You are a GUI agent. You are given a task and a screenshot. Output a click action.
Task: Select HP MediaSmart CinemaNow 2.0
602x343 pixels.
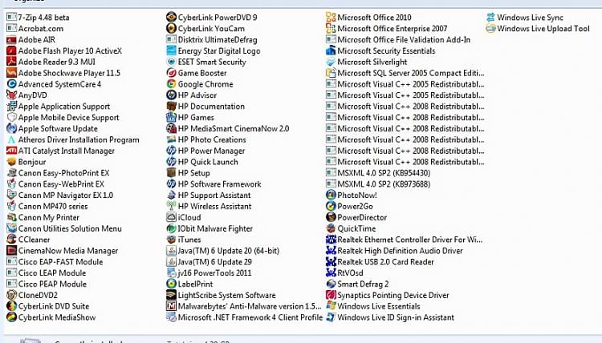pyautogui.click(x=228, y=128)
